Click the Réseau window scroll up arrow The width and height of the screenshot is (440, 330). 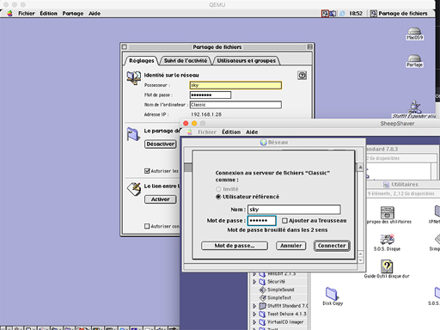[x=360, y=168]
